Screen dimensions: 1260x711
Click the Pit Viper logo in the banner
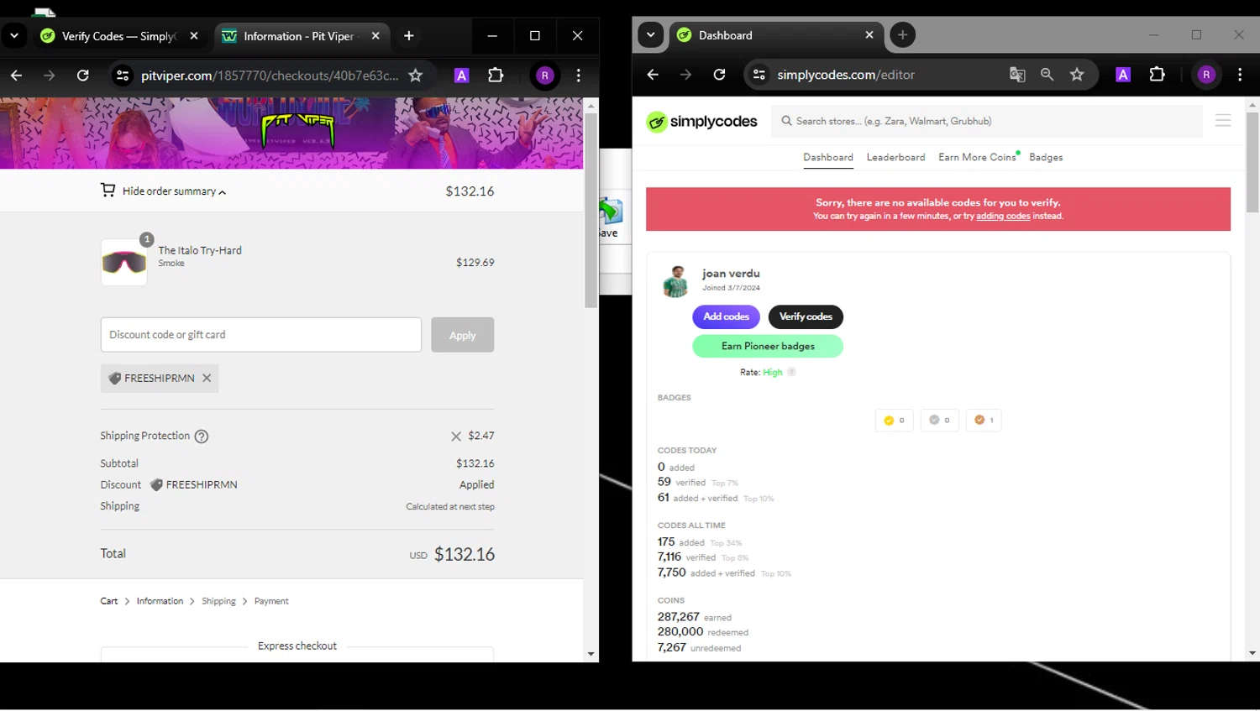coord(298,130)
